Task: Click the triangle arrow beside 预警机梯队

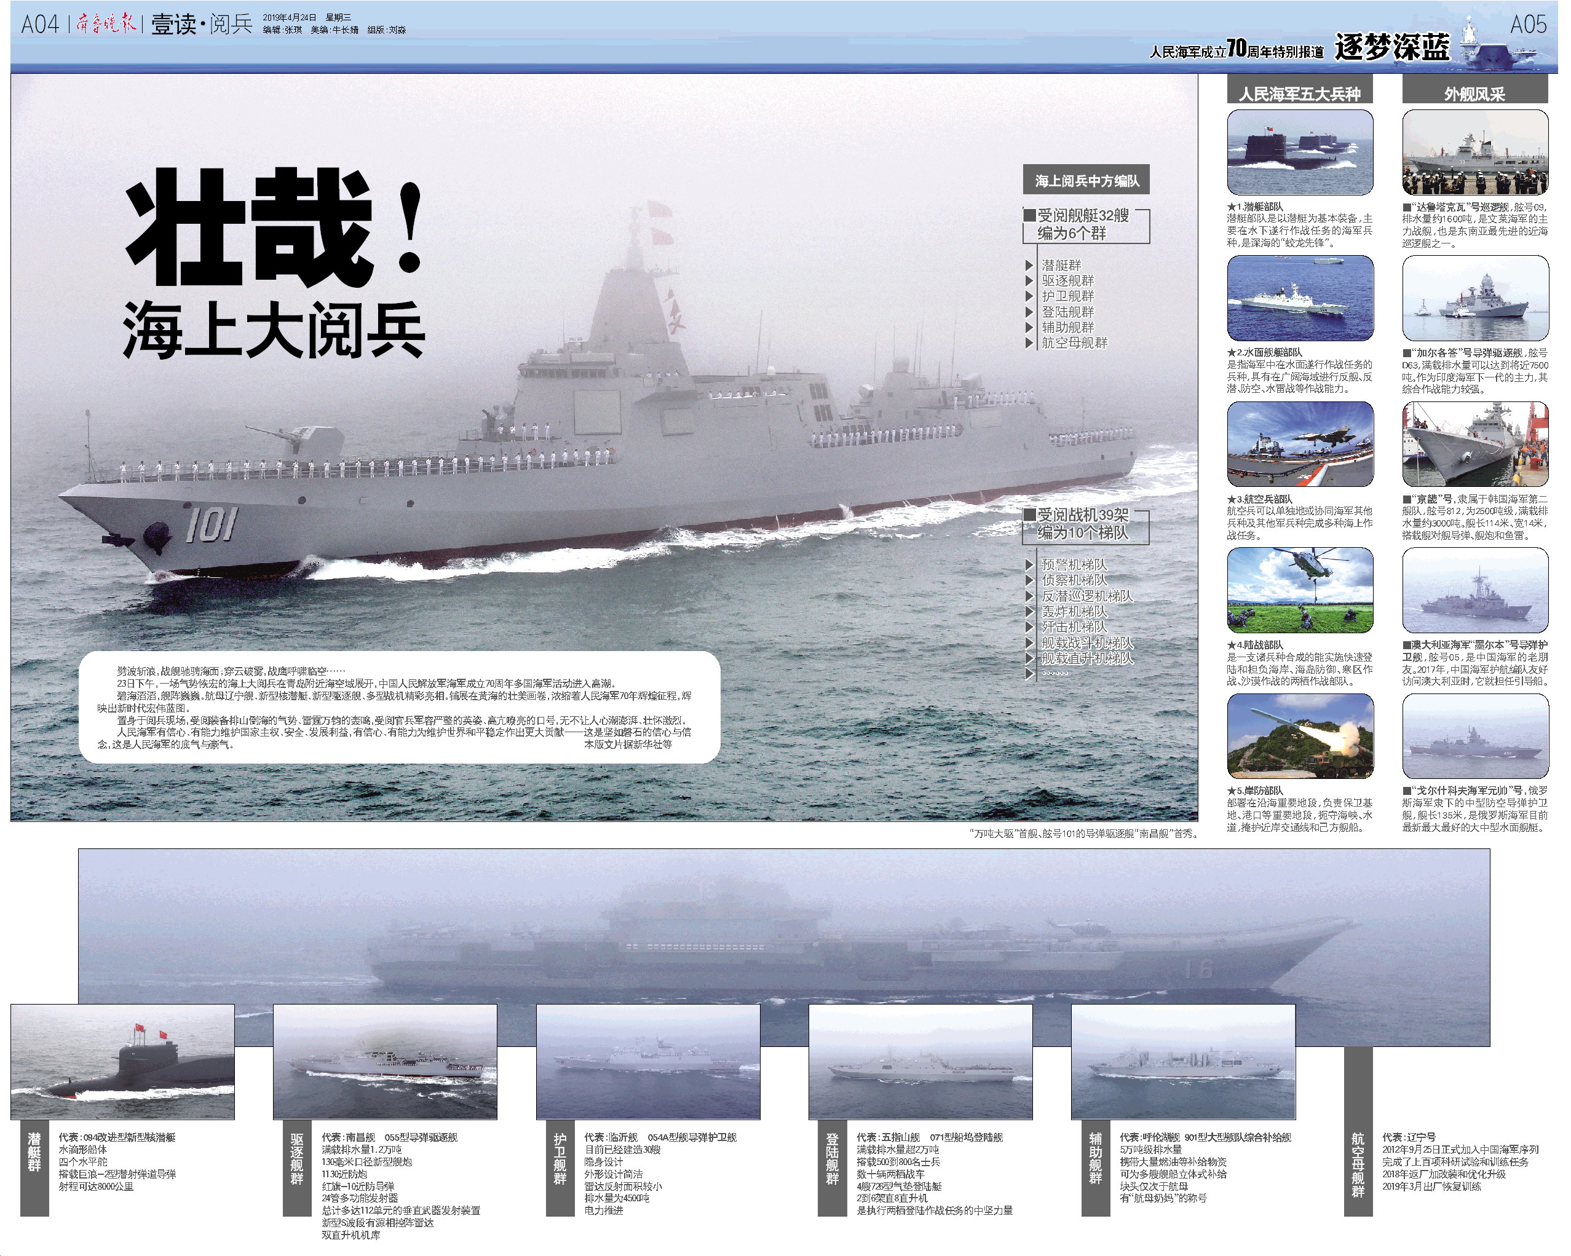Action: [1029, 564]
